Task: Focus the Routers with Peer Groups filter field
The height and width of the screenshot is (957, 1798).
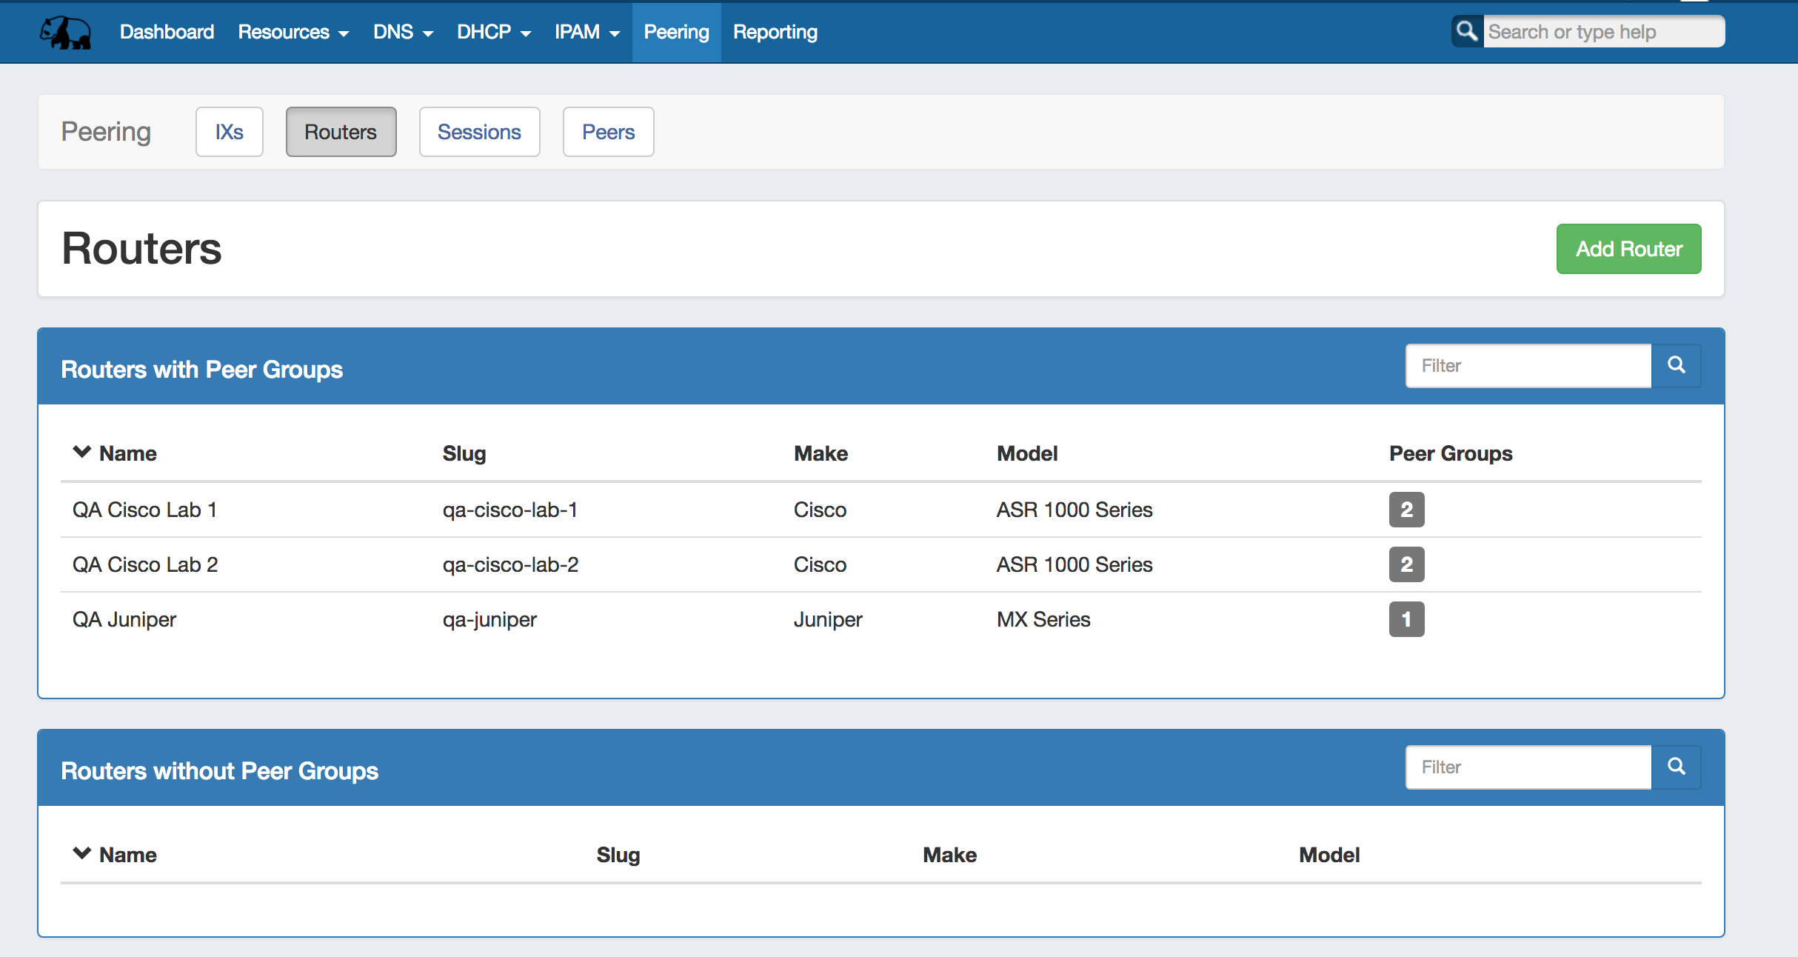Action: 1528,366
